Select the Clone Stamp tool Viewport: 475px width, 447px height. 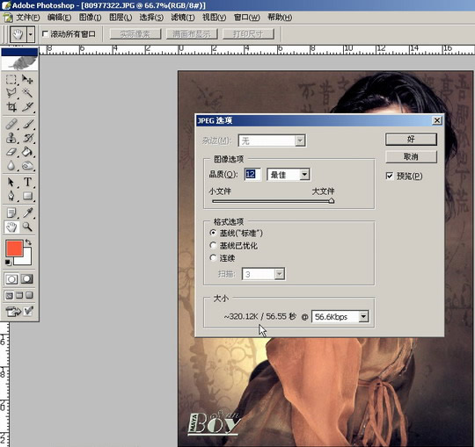pyautogui.click(x=11, y=138)
